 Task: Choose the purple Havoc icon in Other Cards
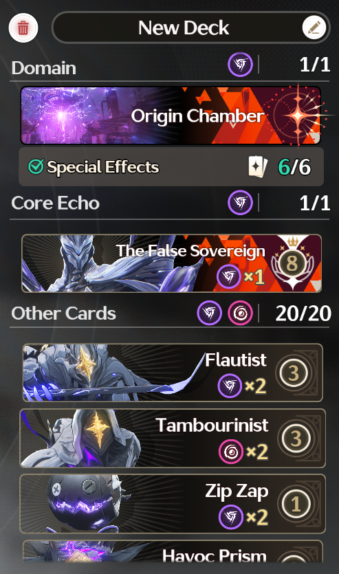[210, 313]
